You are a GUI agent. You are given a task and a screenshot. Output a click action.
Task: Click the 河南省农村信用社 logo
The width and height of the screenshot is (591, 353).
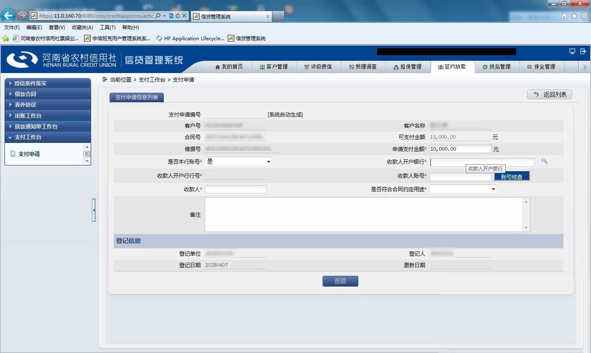pyautogui.click(x=62, y=60)
